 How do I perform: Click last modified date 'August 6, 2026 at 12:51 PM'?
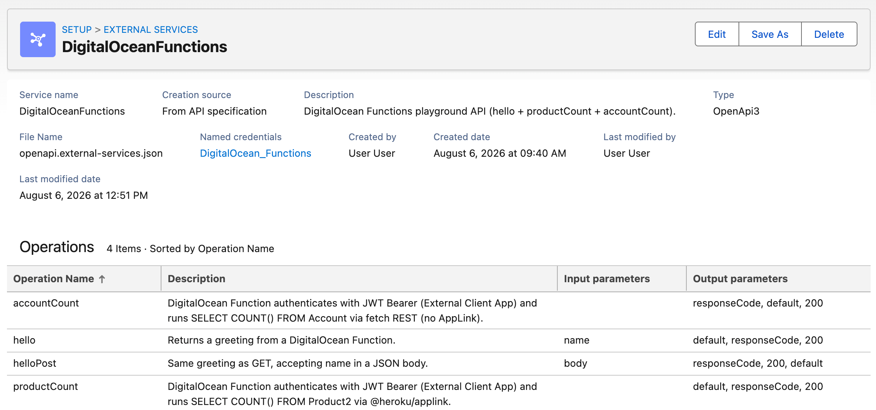[x=84, y=195]
